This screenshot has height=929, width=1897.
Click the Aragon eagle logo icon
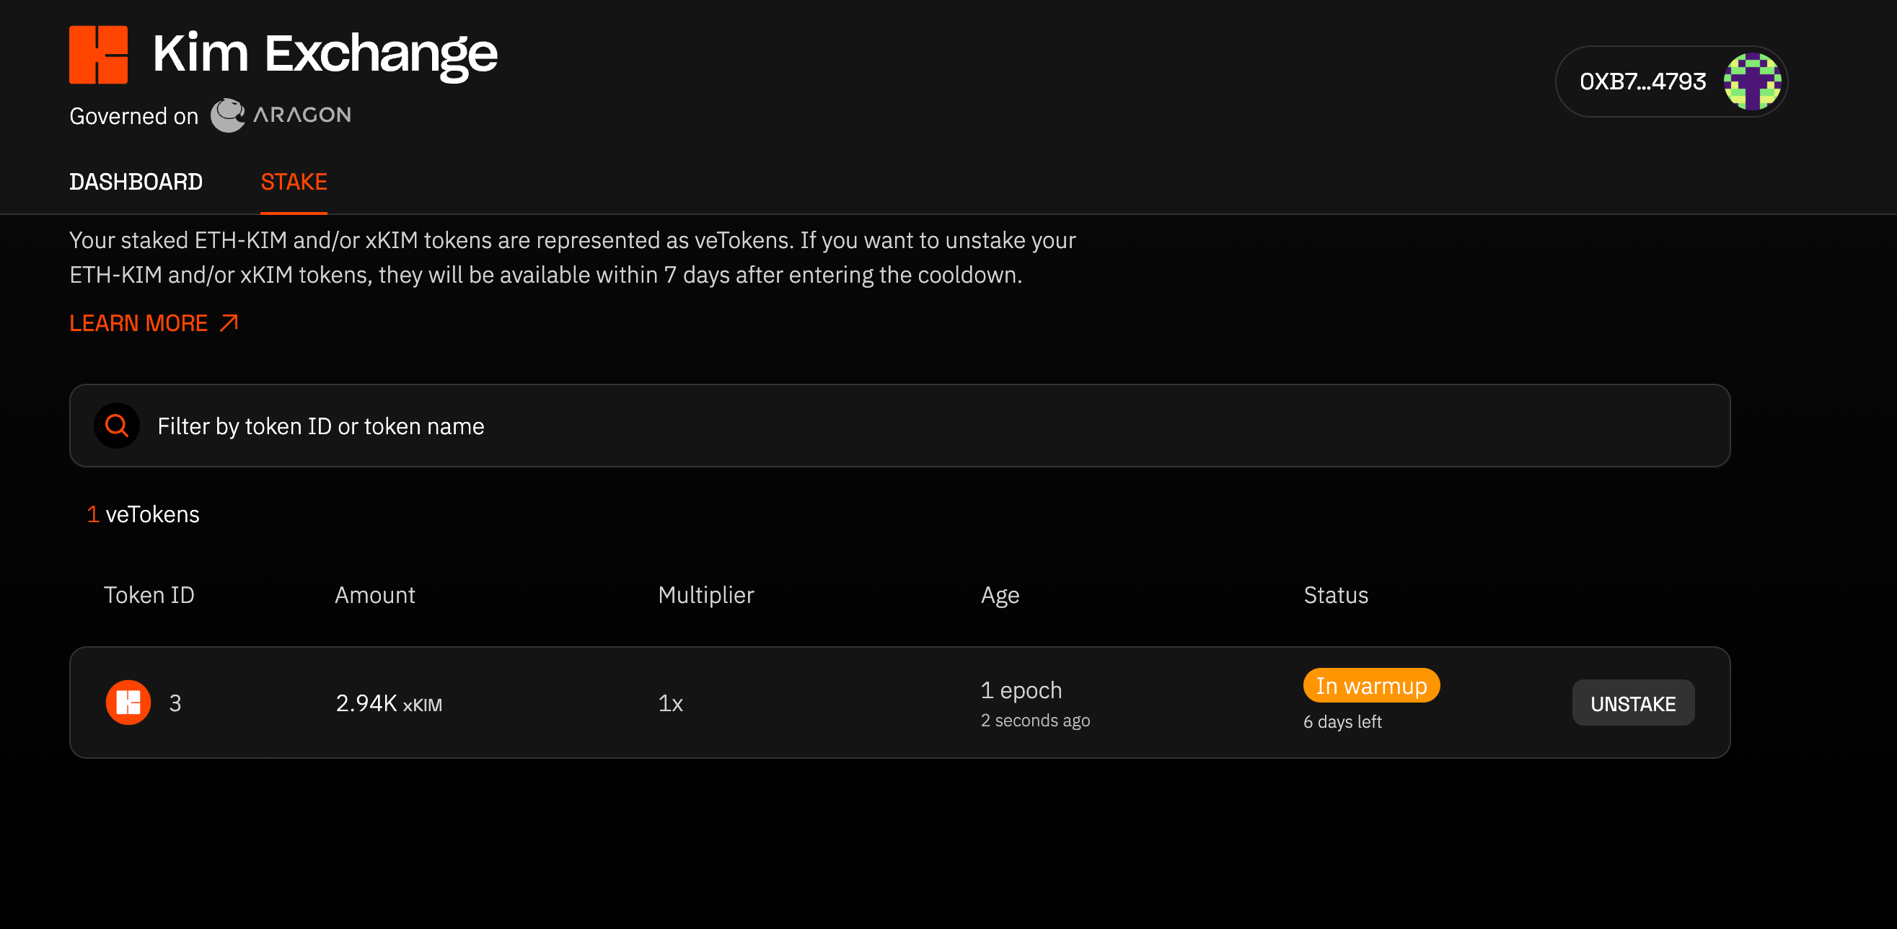[227, 115]
